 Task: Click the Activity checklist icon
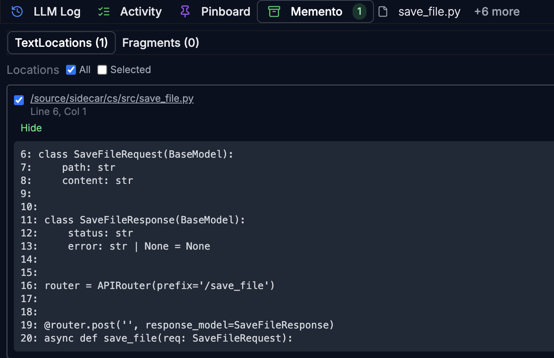pyautogui.click(x=104, y=11)
